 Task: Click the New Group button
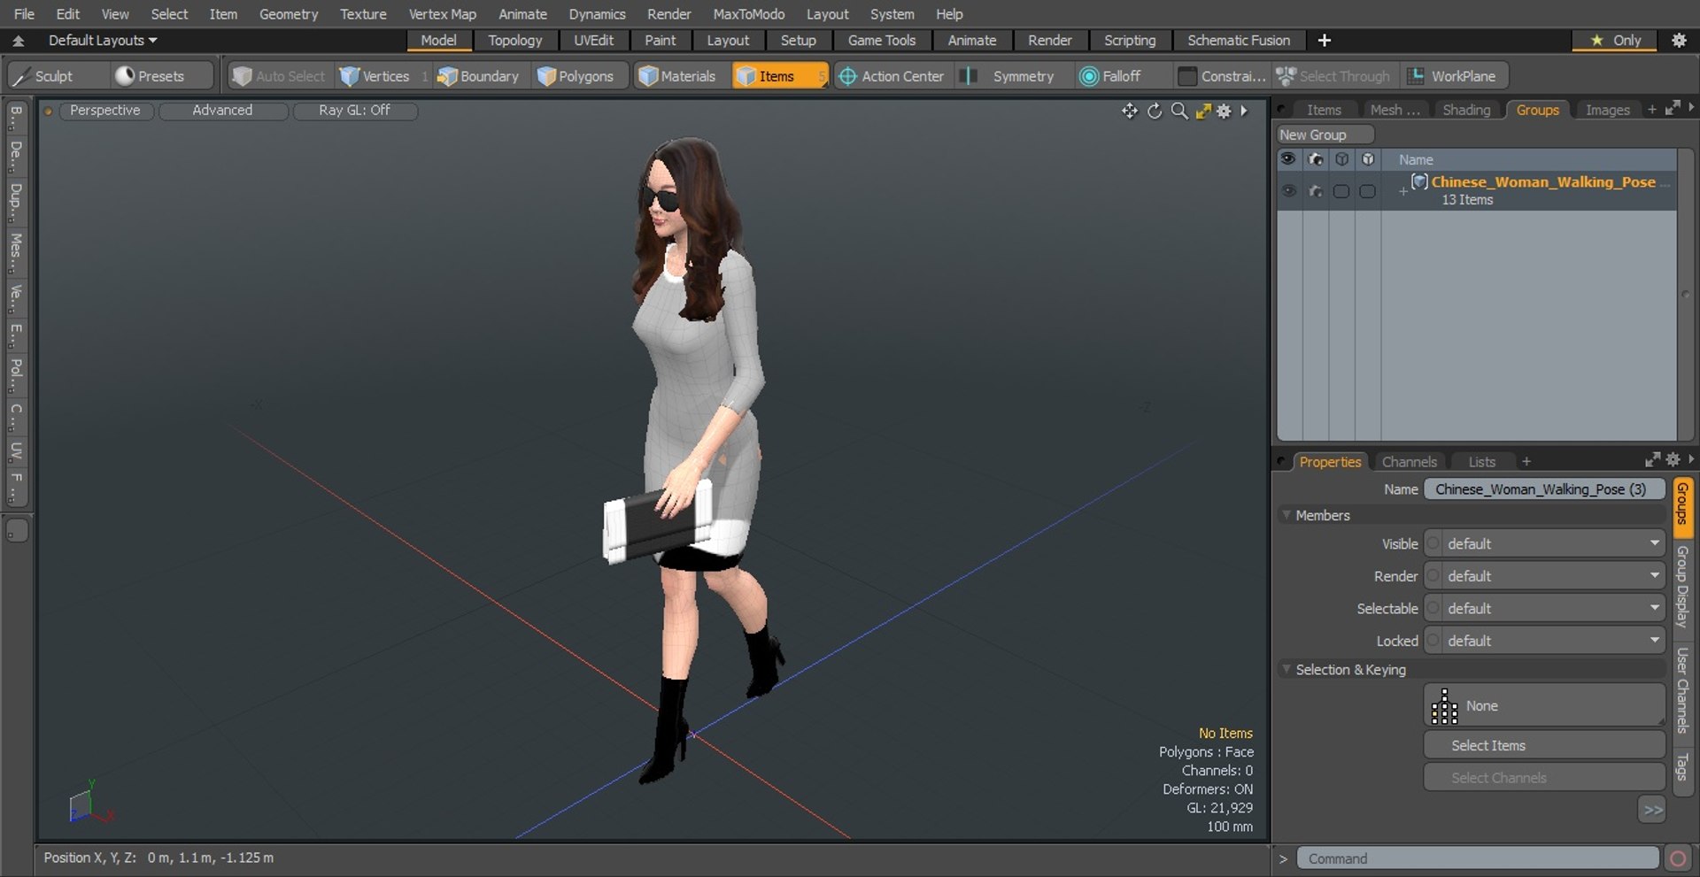pyautogui.click(x=1325, y=135)
